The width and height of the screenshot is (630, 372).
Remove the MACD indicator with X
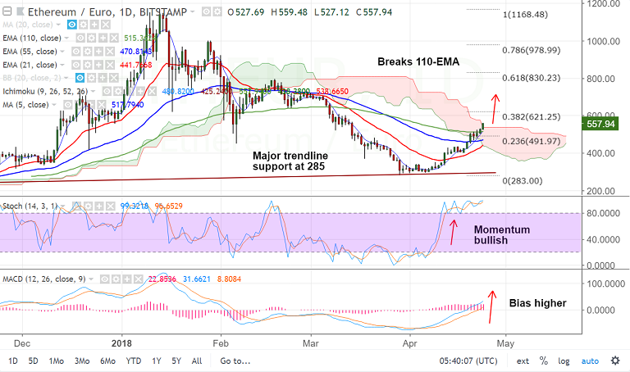pos(138,279)
